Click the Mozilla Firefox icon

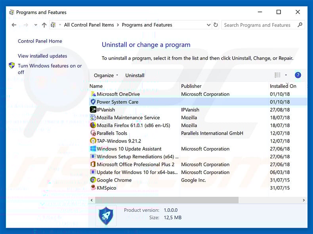93,125
